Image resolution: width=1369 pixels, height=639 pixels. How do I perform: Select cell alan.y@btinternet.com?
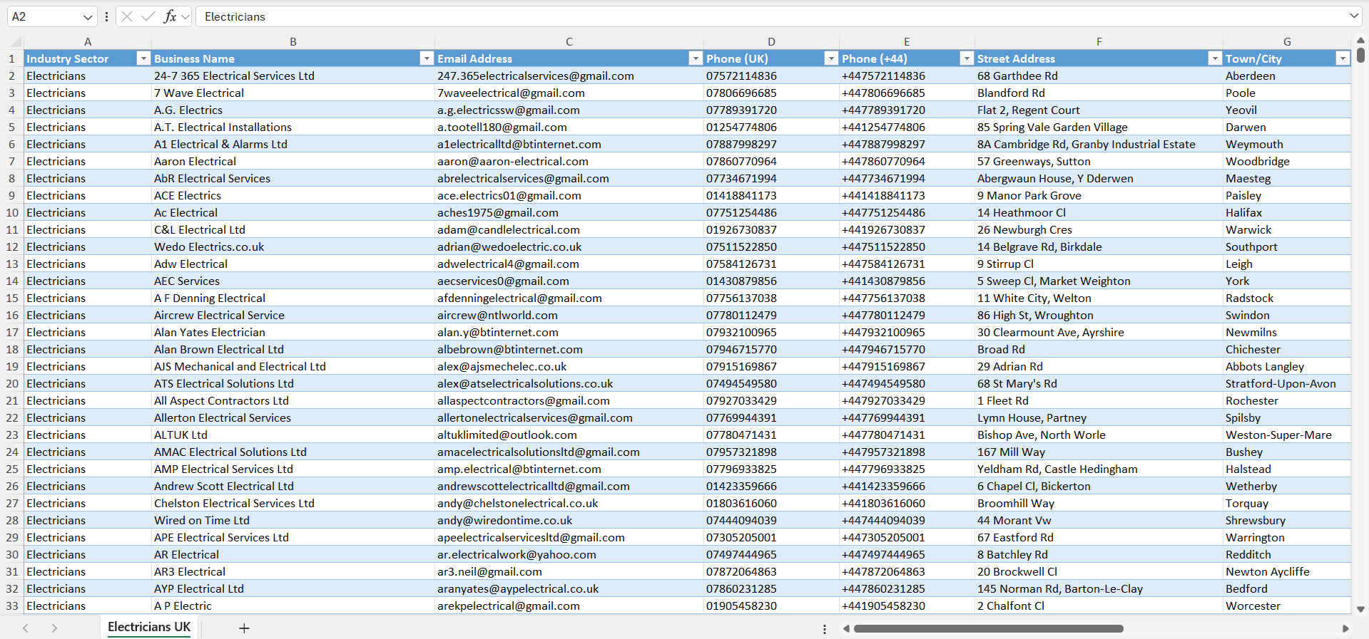(569, 332)
